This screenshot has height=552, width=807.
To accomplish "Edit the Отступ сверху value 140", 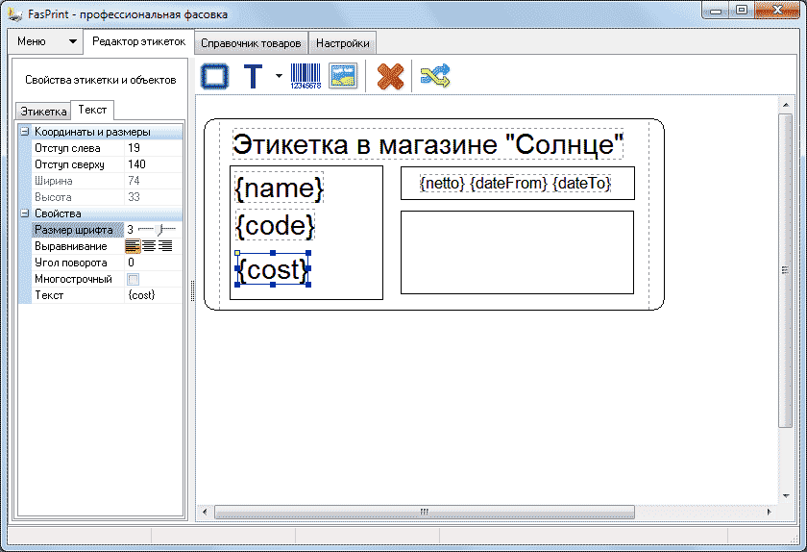I will 154,164.
